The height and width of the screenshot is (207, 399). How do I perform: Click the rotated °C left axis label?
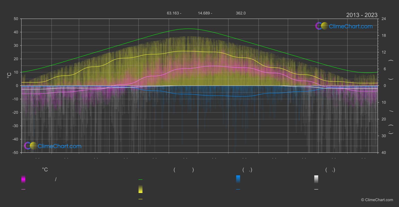coord(9,75)
